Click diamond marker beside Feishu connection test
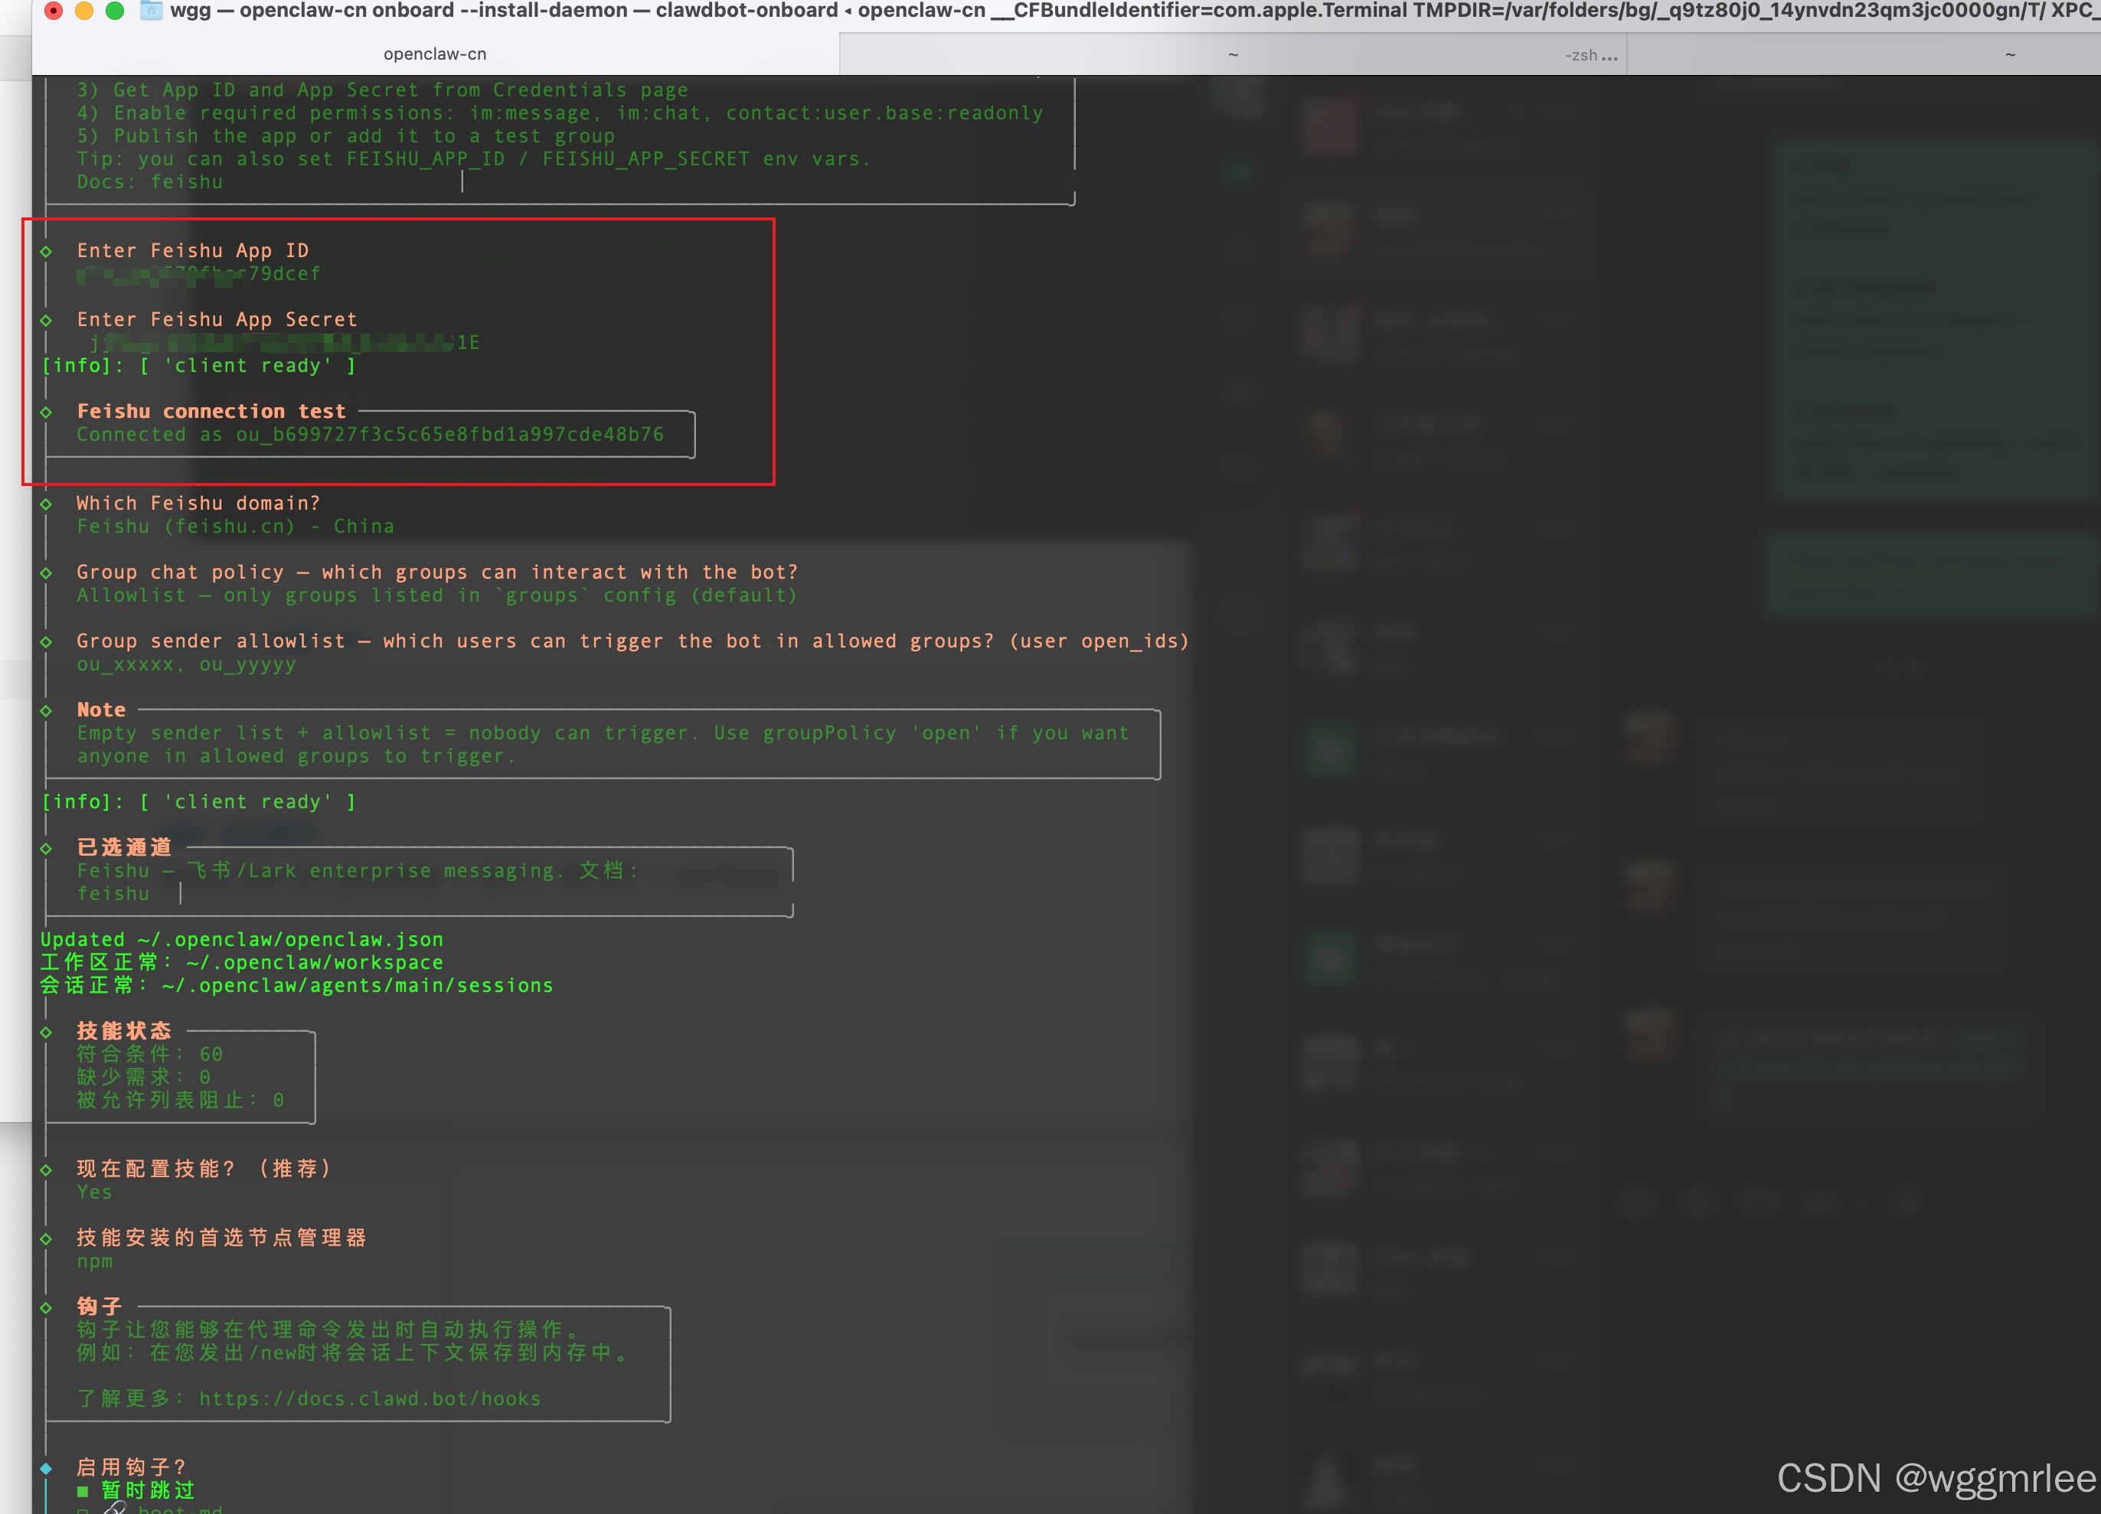The height and width of the screenshot is (1514, 2101). [x=46, y=412]
